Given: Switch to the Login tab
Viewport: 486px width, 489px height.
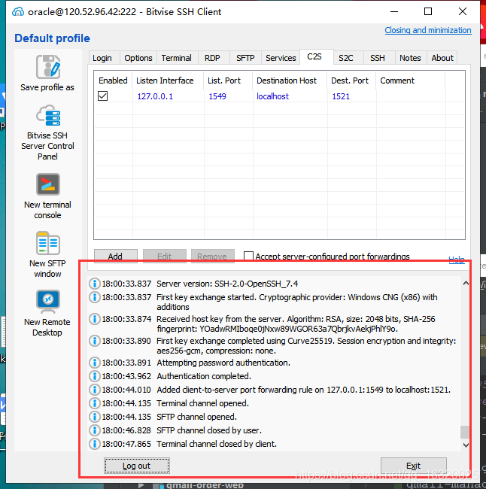Looking at the screenshot, I should (x=102, y=58).
